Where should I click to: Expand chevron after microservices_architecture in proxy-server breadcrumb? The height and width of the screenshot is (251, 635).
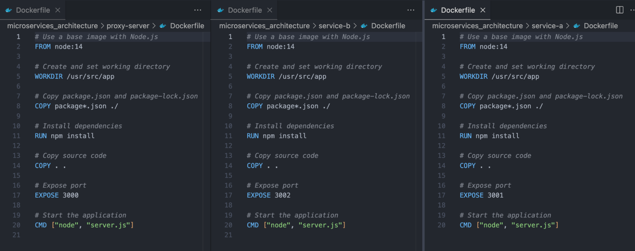click(102, 26)
